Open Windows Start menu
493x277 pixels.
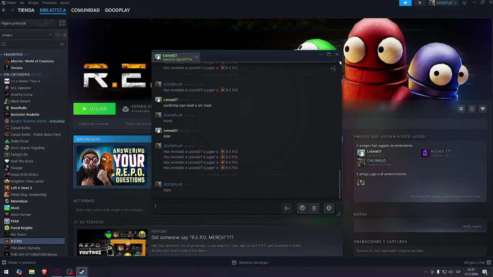click(6, 272)
